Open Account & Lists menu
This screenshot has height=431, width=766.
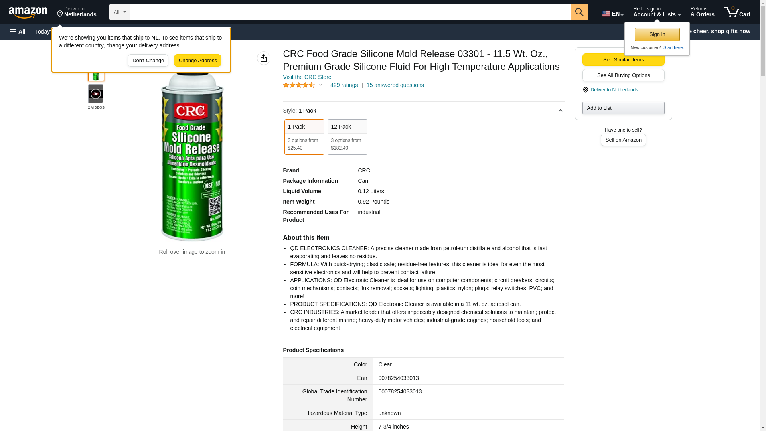coord(657,12)
